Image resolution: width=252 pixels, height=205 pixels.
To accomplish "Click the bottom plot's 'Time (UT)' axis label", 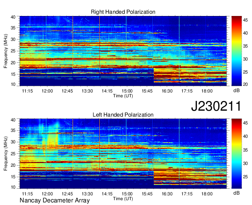I will point(123,199).
